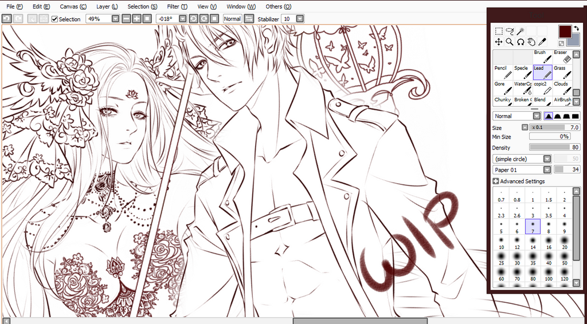Screen dimensions: 587x324
Task: Reset the zoom level button
Action: (147, 19)
